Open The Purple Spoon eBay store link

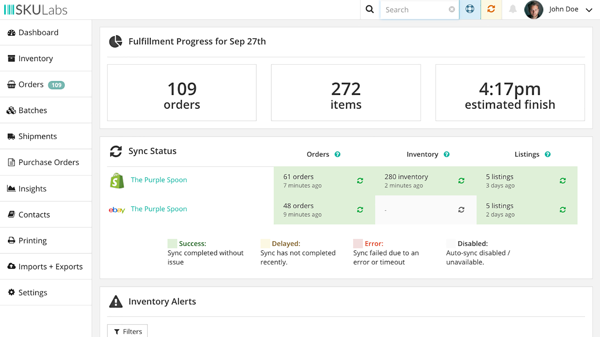coord(159,209)
